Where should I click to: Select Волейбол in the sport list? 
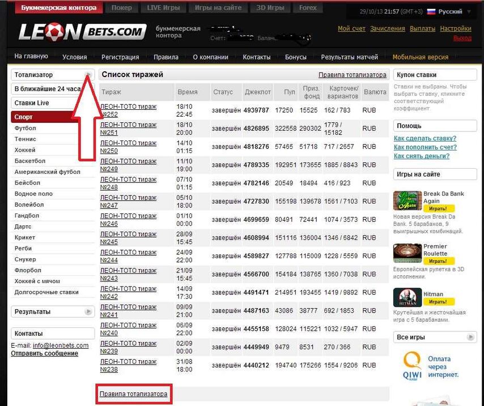tap(29, 204)
